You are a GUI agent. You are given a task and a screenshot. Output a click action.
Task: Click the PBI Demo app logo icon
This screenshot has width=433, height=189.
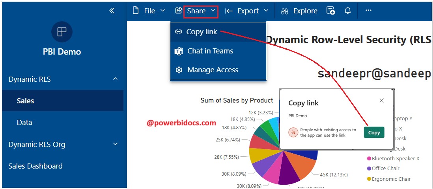[x=62, y=32]
